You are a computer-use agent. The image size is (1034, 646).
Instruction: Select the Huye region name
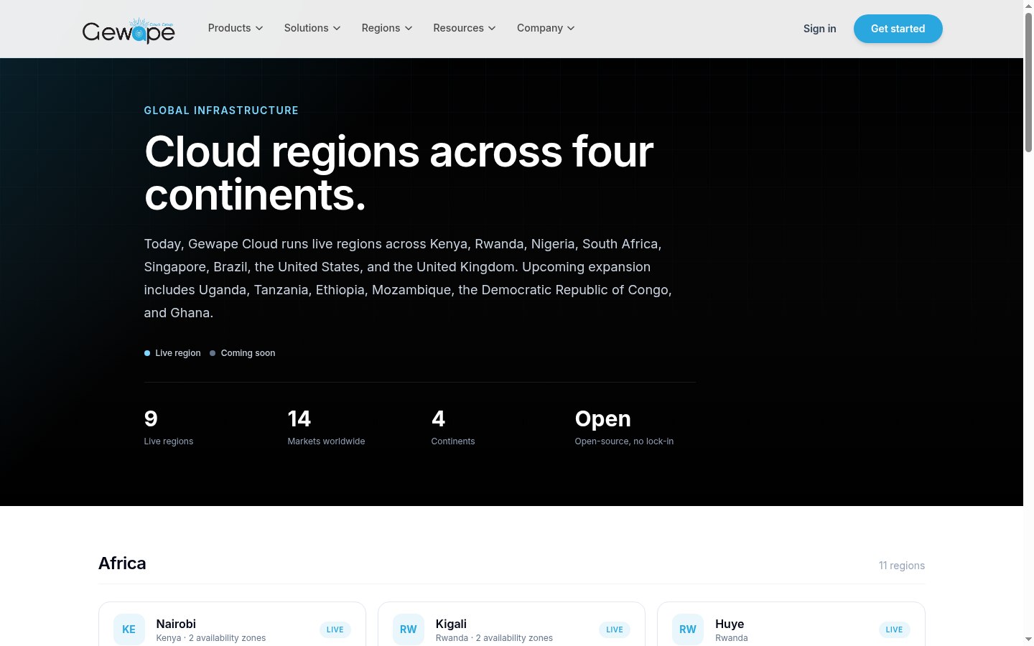[x=730, y=624]
